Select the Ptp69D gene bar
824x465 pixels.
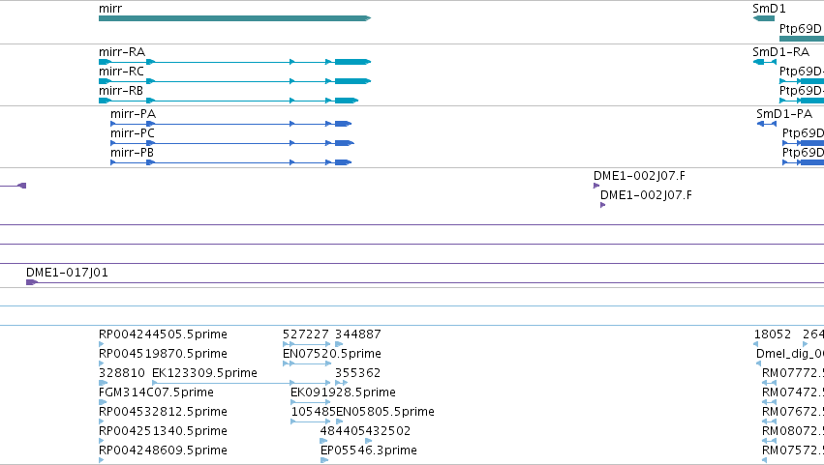click(x=802, y=39)
